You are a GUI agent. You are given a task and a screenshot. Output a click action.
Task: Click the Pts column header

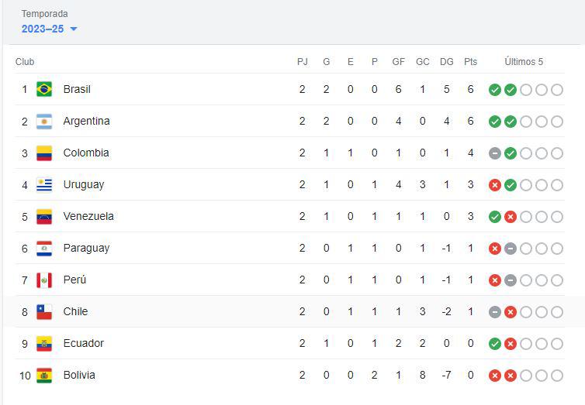tap(470, 62)
